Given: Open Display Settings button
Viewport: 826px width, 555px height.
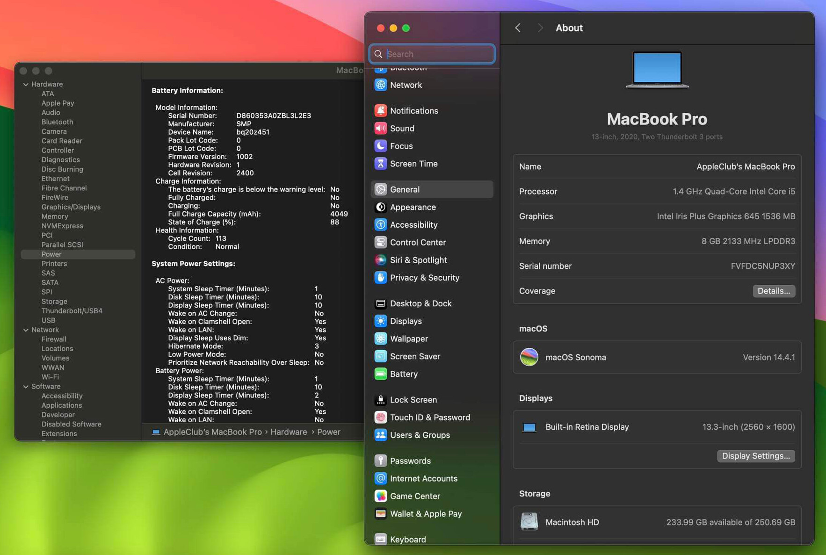Looking at the screenshot, I should (x=756, y=456).
